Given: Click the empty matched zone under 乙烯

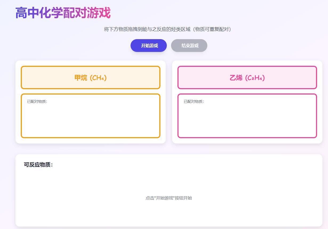Looking at the screenshot, I should [247, 120].
